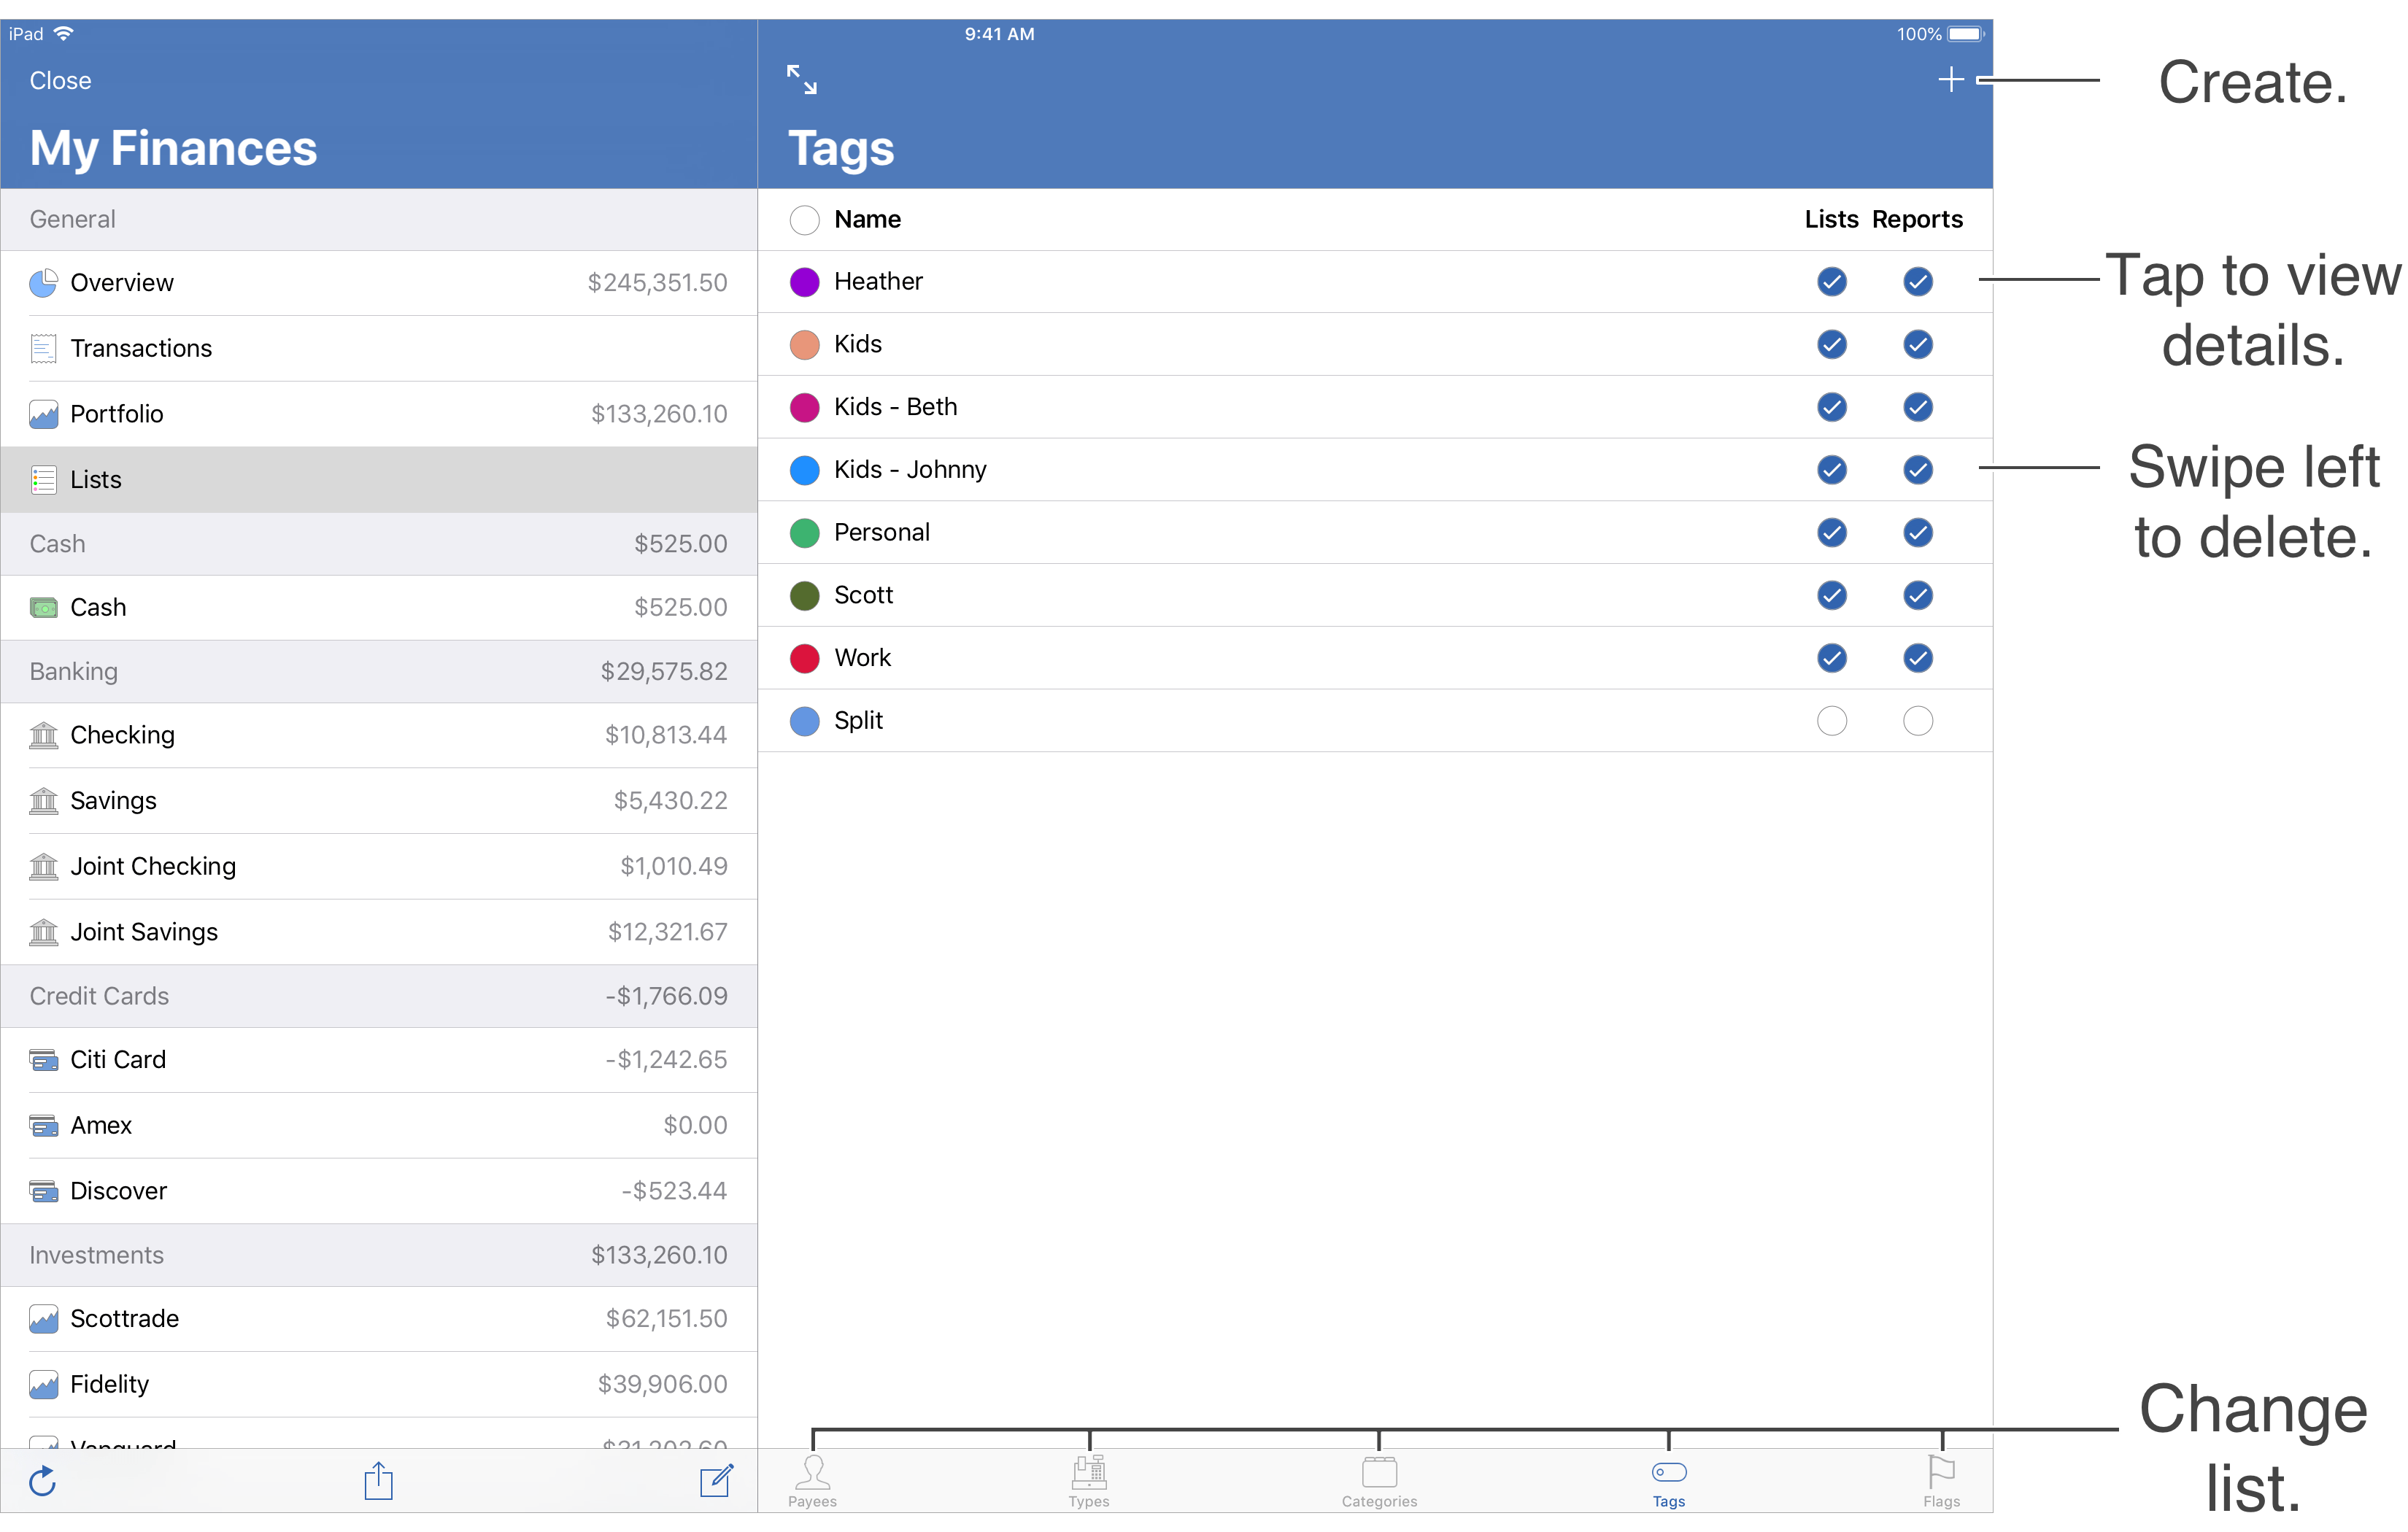
Task: Tap the compose edit icon
Action: coord(716,1481)
